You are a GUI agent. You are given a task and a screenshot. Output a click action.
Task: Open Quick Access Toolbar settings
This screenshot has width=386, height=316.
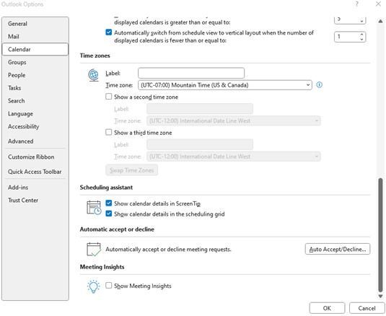tap(35, 172)
